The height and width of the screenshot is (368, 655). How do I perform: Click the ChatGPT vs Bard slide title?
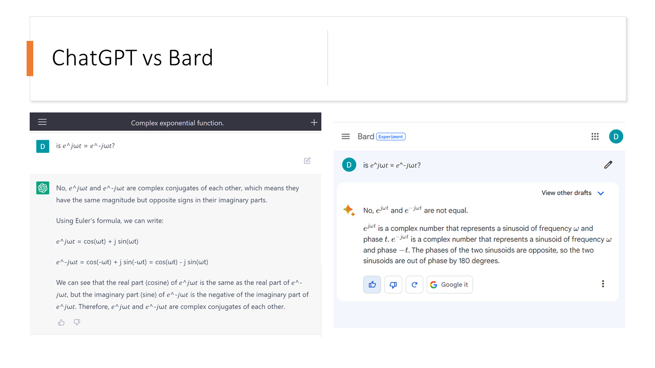[133, 58]
